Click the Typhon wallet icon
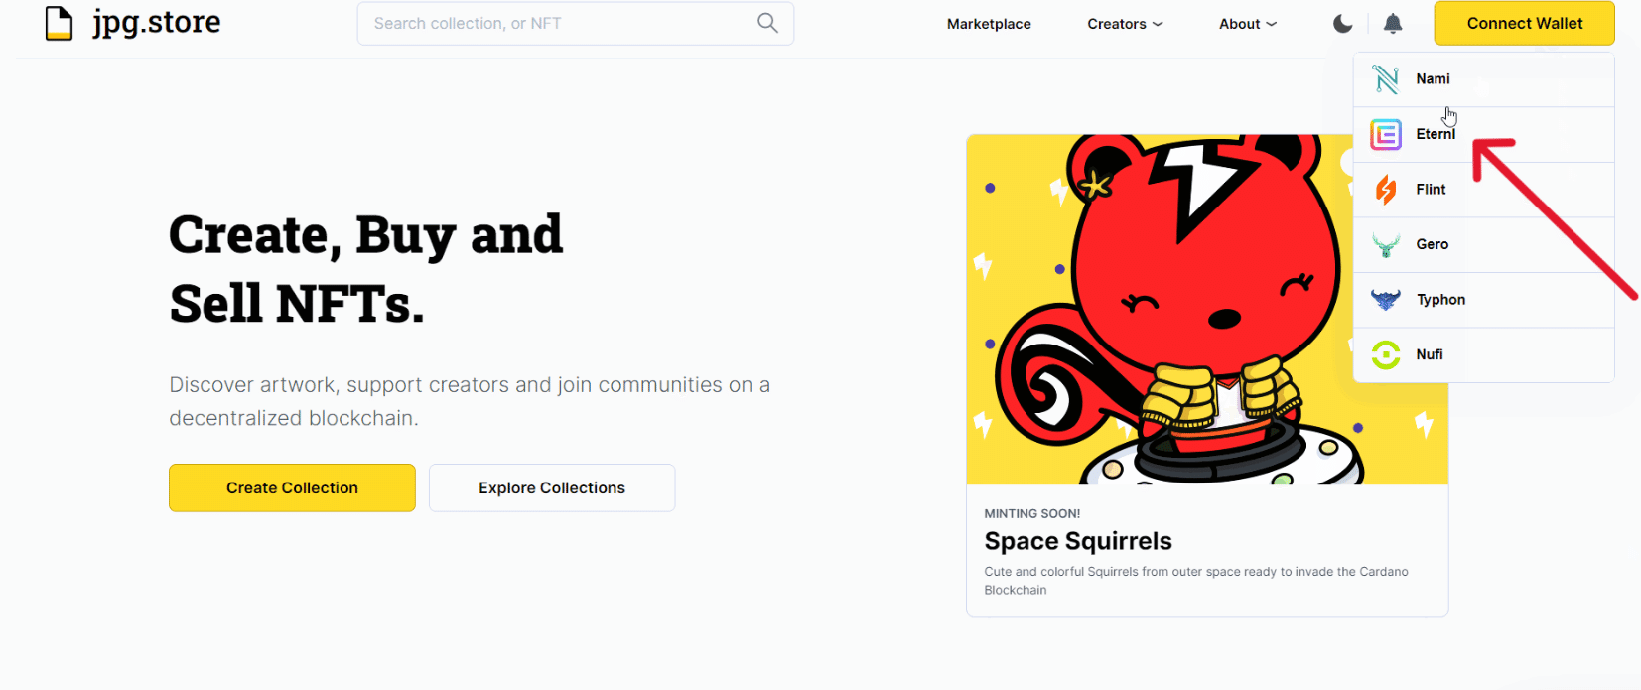 tap(1386, 299)
